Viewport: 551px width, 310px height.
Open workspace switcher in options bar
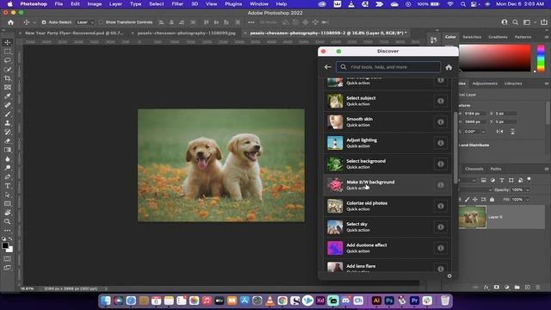tap(527, 22)
